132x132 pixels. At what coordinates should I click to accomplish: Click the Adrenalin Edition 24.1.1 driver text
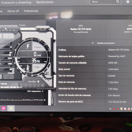11,87
